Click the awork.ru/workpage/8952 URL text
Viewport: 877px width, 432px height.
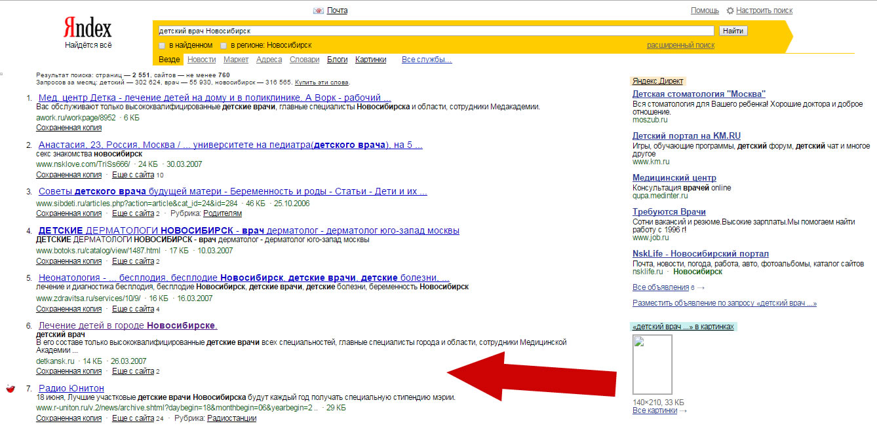click(75, 118)
